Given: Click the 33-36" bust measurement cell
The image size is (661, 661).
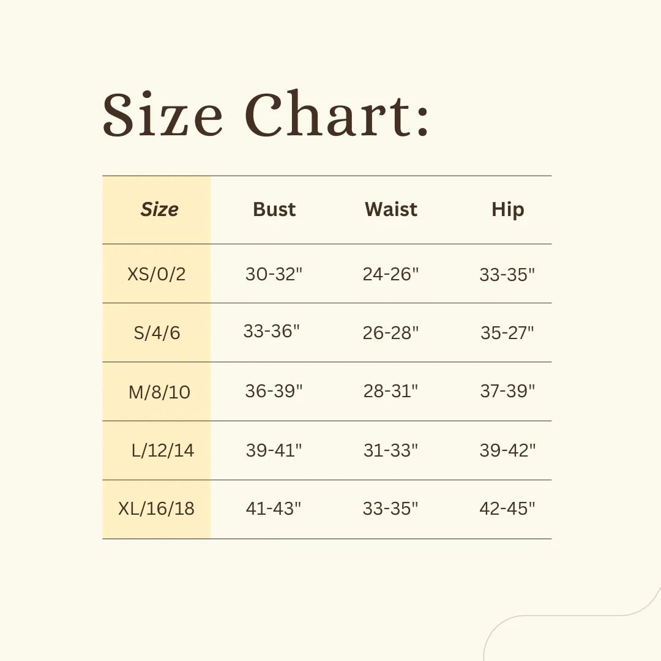Looking at the screenshot, I should point(272,331).
